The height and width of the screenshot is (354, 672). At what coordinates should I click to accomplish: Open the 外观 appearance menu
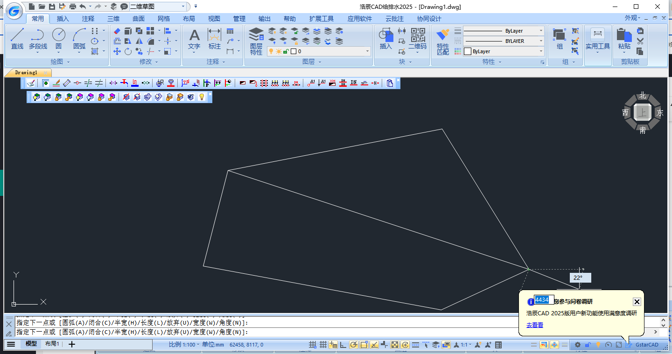click(x=632, y=18)
